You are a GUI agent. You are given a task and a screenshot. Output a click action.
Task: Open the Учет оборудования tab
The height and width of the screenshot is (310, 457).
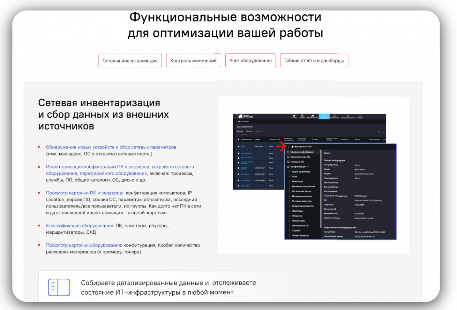point(251,61)
